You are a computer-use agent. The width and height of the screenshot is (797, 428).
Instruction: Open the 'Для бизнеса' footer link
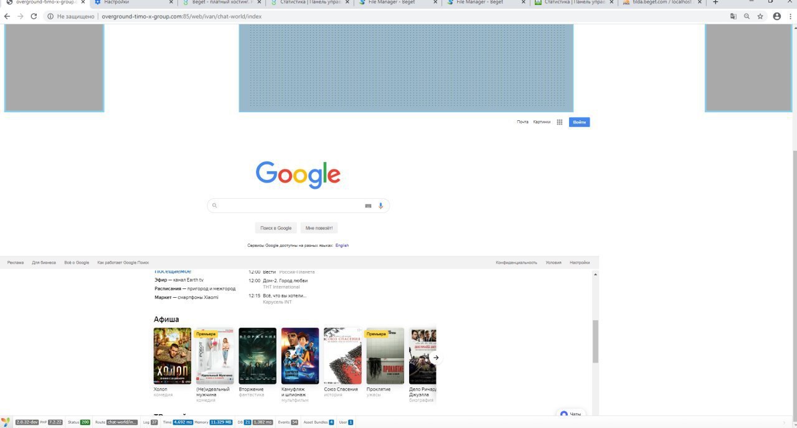44,263
